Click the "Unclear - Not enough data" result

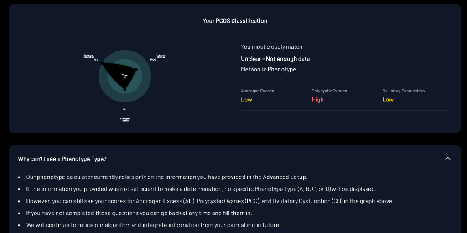pos(275,59)
